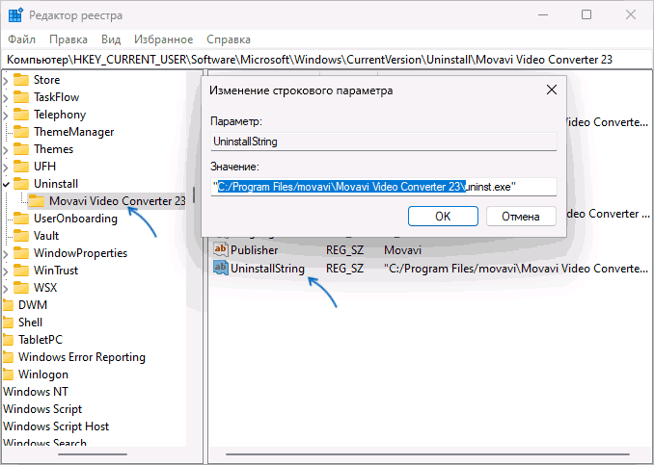Select the Store folder icon

pyautogui.click(x=21, y=80)
